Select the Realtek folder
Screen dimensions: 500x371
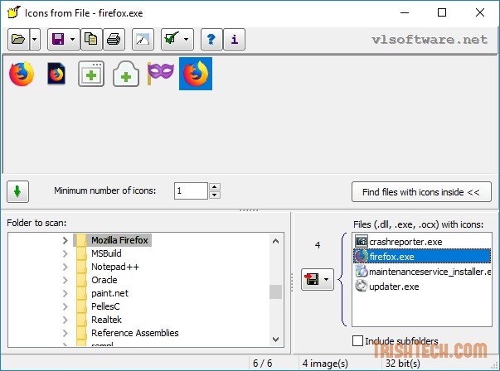(106, 320)
